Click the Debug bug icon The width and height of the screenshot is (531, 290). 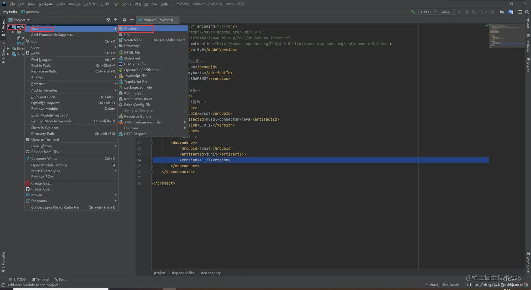467,12
